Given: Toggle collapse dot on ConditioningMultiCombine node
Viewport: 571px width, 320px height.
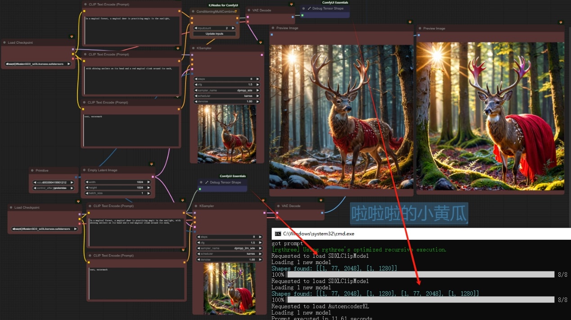Looking at the screenshot, I should point(193,11).
